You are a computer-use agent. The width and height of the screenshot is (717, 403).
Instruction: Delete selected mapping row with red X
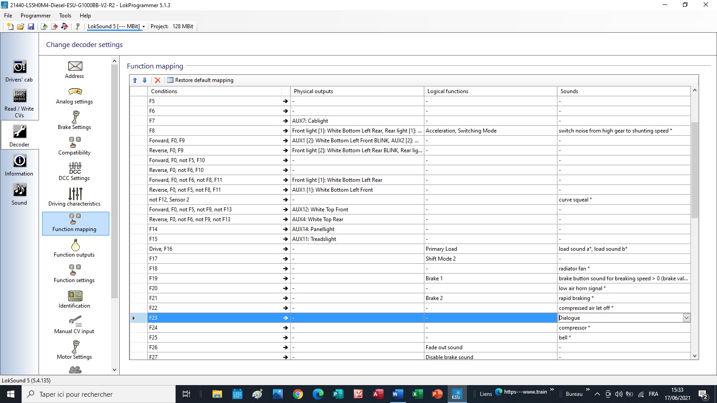tap(158, 80)
